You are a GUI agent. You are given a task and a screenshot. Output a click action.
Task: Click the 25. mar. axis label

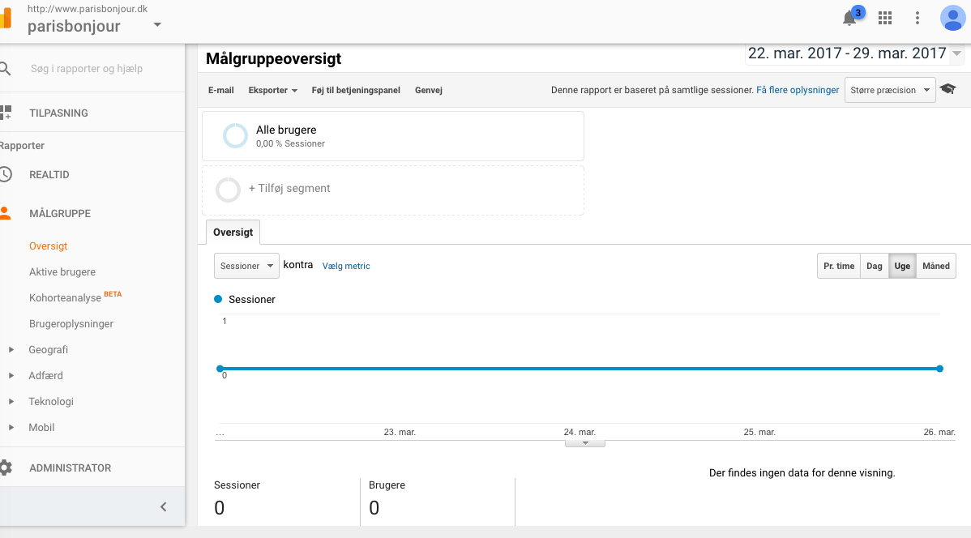[x=759, y=432]
